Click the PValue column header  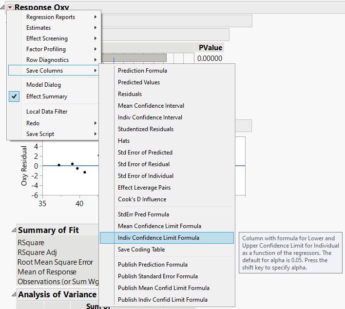(x=211, y=47)
